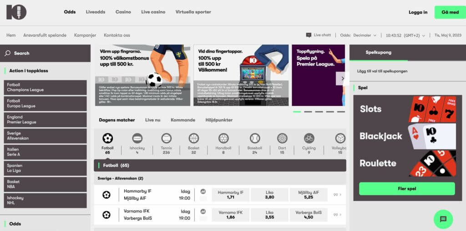The height and width of the screenshot is (231, 466).
Task: Select the first carousel indicator dash
Action: click(x=297, y=112)
